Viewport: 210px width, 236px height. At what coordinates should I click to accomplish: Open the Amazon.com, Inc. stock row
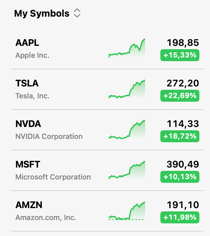coord(46,218)
